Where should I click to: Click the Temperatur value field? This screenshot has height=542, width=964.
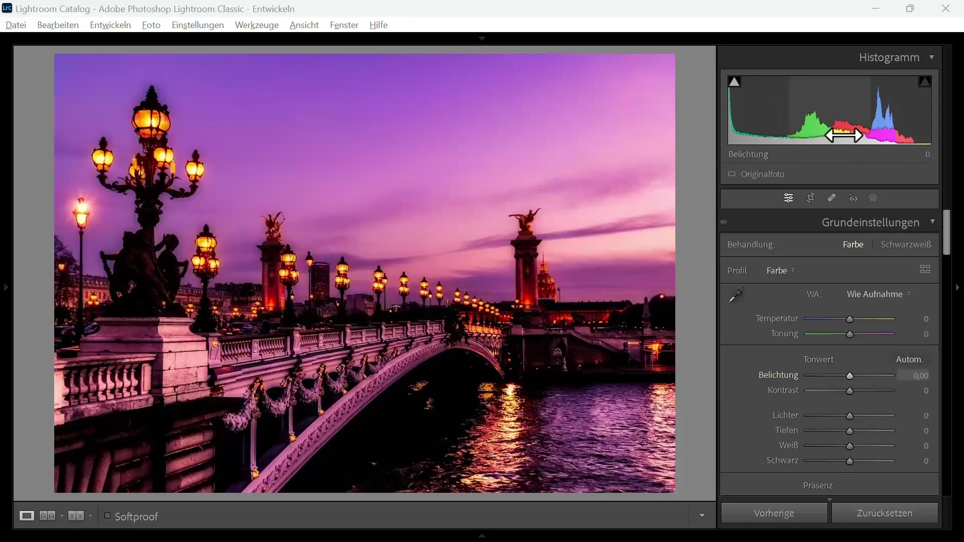coord(926,319)
